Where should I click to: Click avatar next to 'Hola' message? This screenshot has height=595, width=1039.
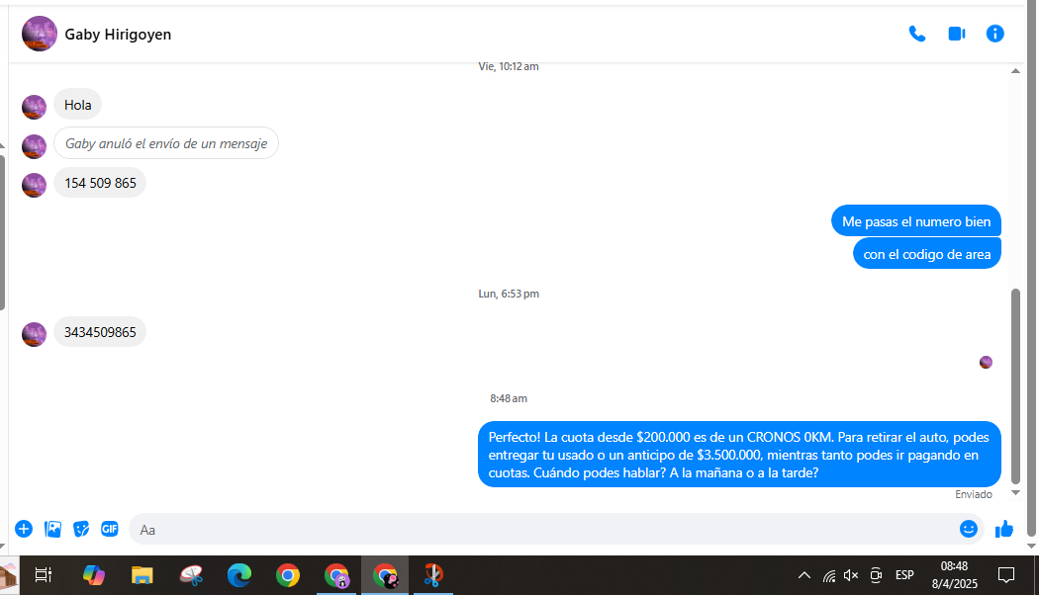pos(34,107)
